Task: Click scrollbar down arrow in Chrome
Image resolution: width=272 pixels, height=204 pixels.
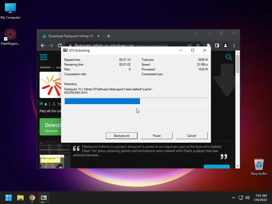Action: [237, 166]
